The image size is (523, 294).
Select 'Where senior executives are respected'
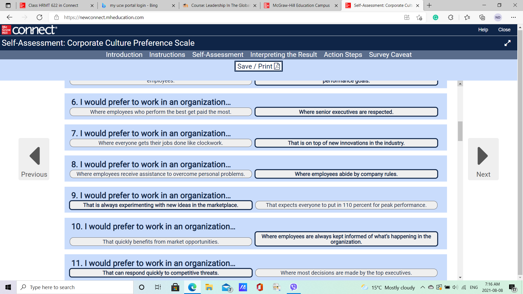tap(346, 112)
